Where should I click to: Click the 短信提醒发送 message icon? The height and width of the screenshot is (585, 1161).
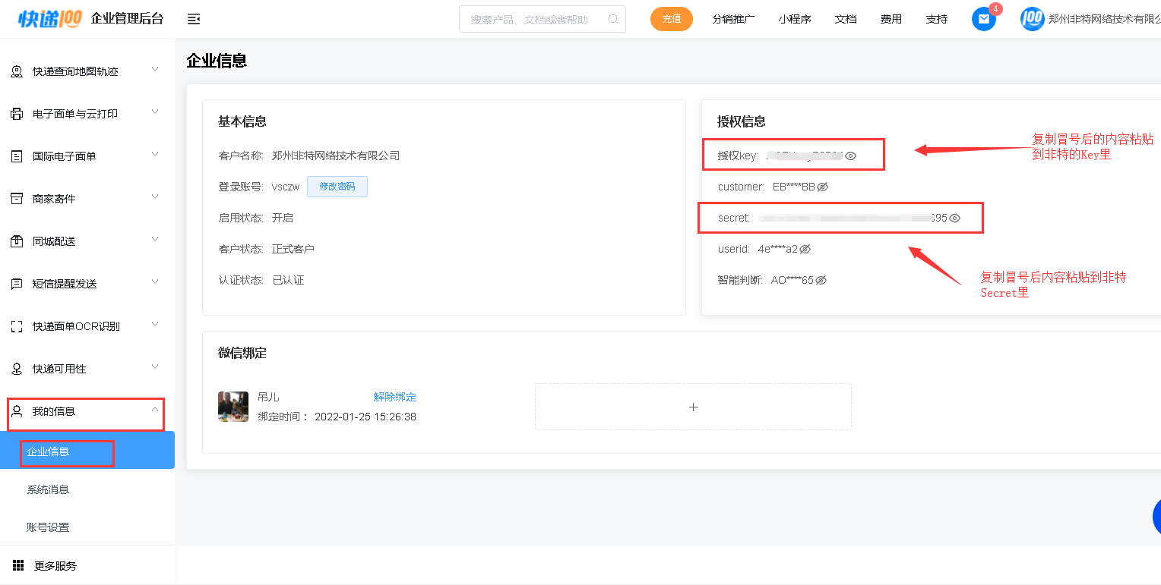(x=17, y=284)
